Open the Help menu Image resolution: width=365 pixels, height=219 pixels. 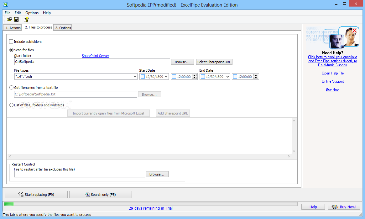tap(47, 13)
